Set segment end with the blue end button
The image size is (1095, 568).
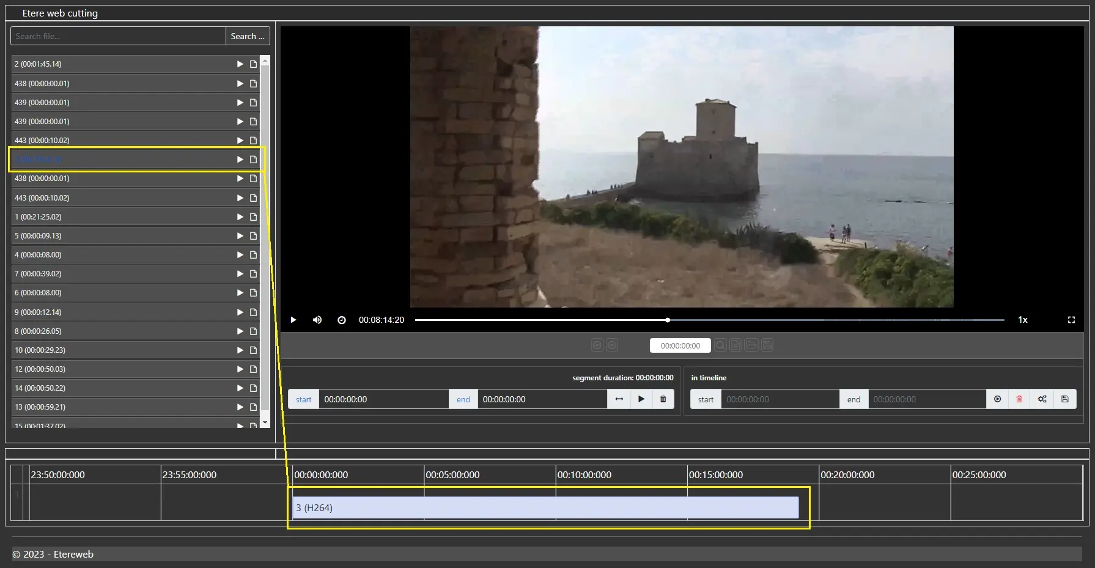[463, 399]
